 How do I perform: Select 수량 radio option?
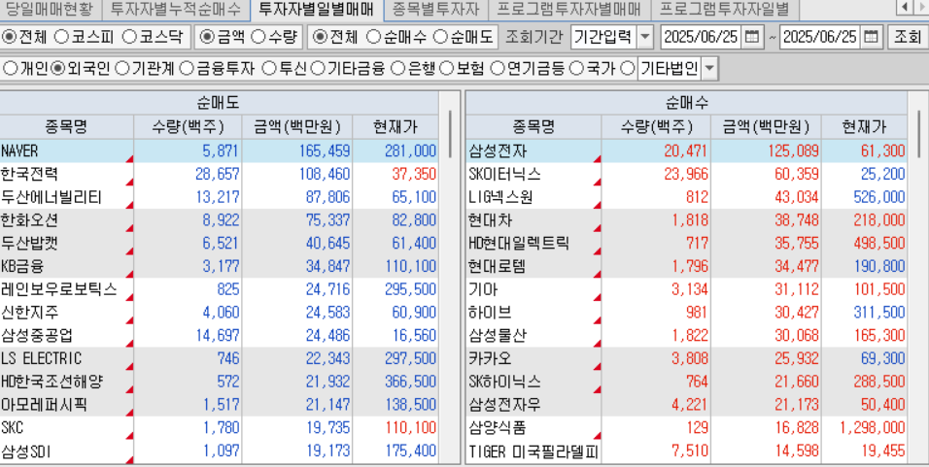pos(258,37)
